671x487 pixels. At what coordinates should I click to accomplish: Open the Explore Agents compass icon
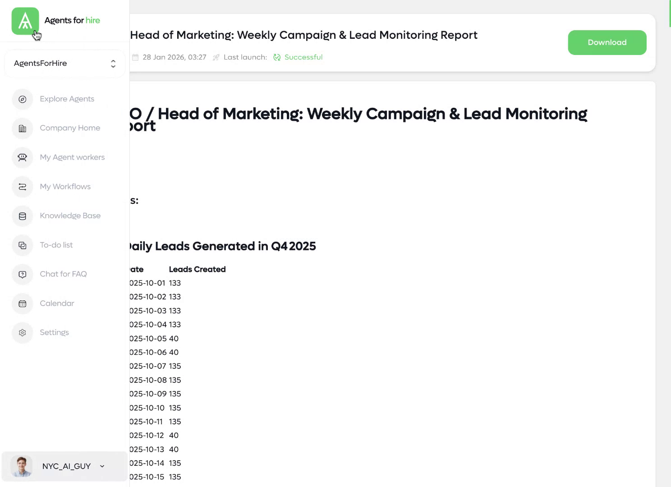click(23, 99)
